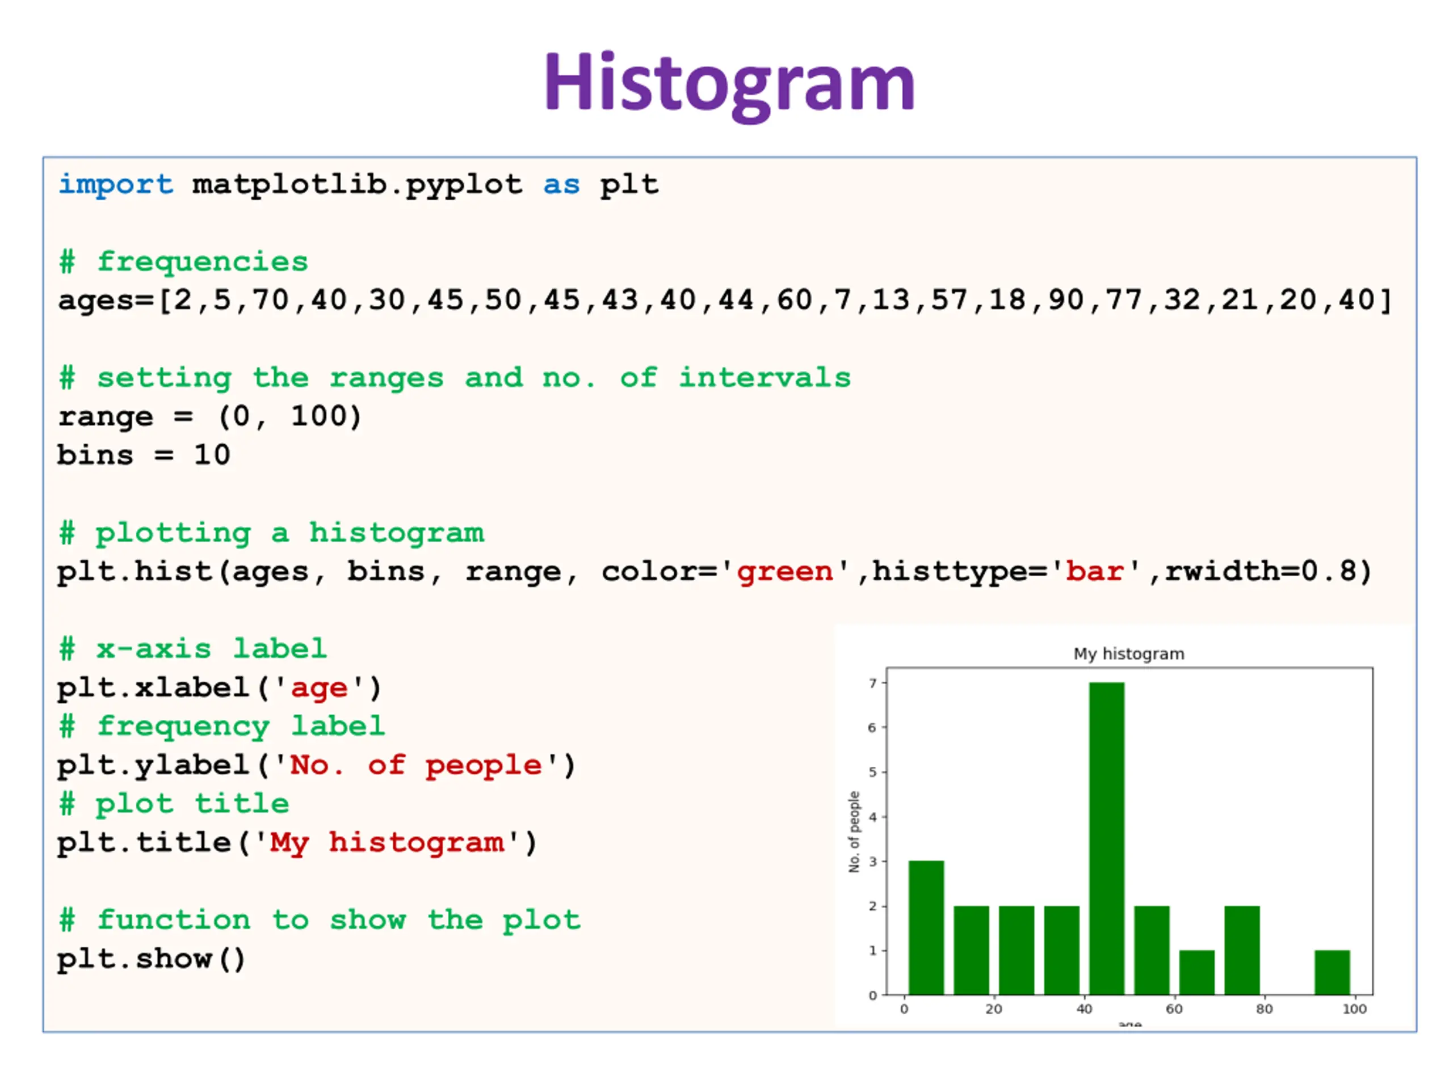1453x1089 pixels.
Task: Click the first green bar of height 3
Action: (x=926, y=928)
